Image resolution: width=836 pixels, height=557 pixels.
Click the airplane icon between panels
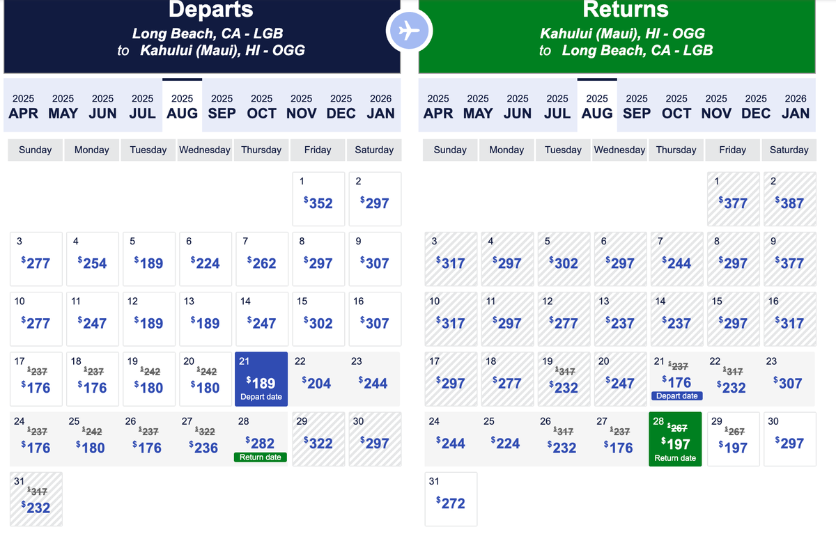tap(410, 31)
